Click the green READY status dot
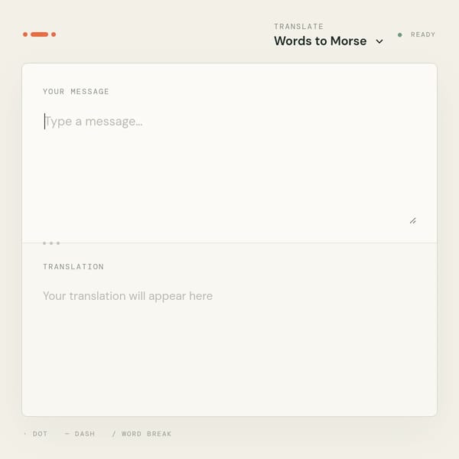 tap(400, 35)
